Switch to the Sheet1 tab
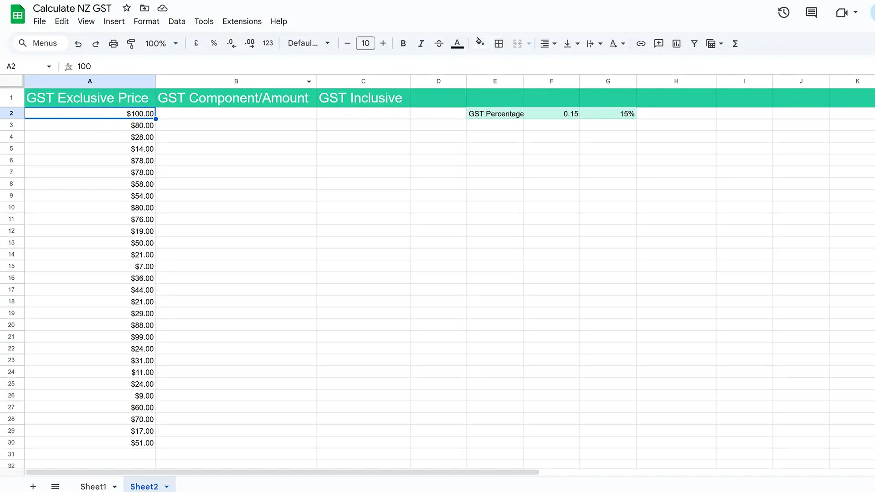Viewport: 875px width, 492px height. tap(93, 487)
